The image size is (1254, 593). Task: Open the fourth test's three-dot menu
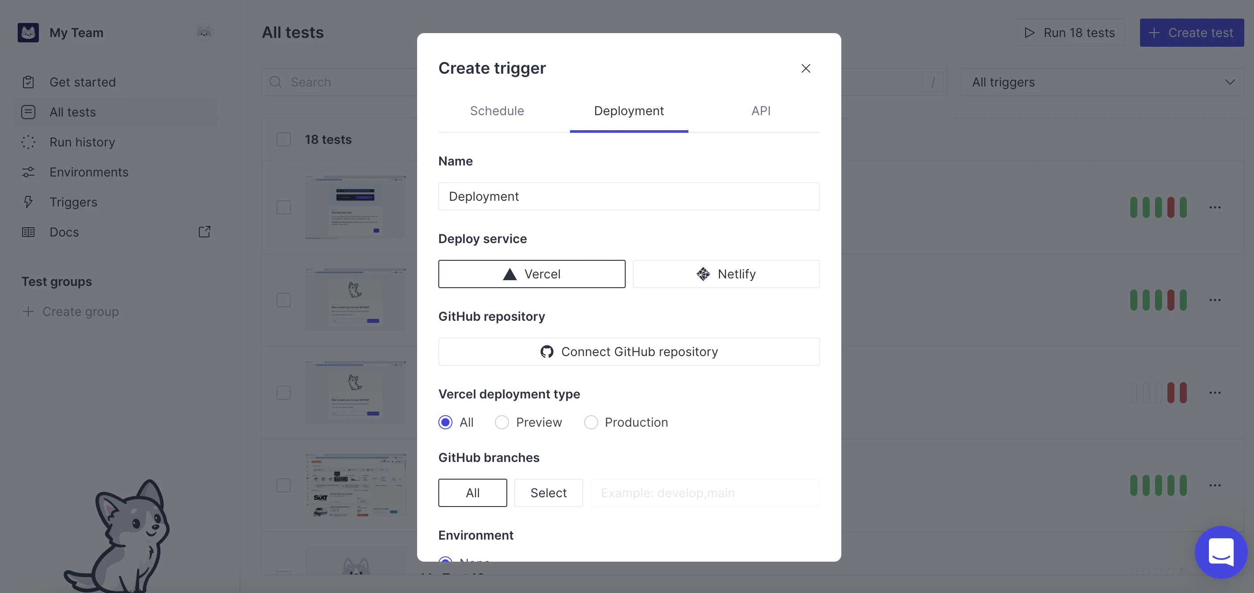(1215, 485)
